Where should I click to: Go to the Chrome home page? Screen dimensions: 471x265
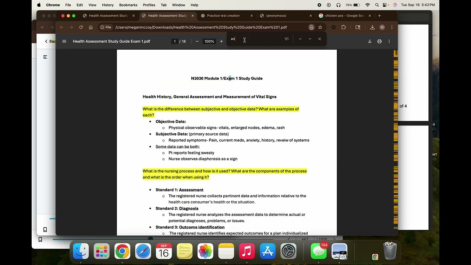[91, 27]
